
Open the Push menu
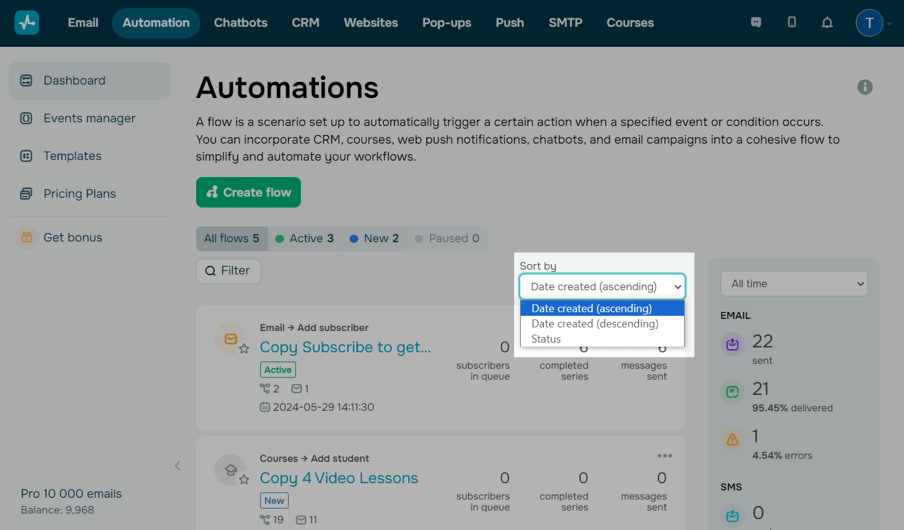tap(510, 23)
